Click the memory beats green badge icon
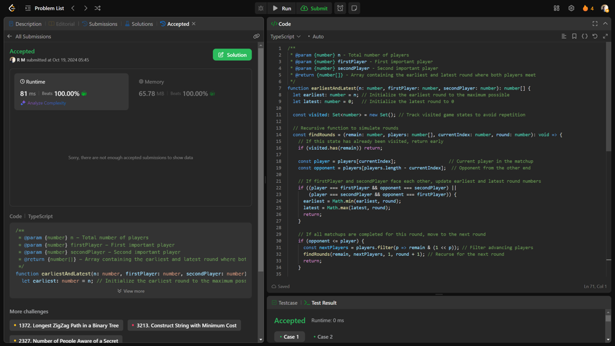The image size is (615, 346). tap(212, 93)
